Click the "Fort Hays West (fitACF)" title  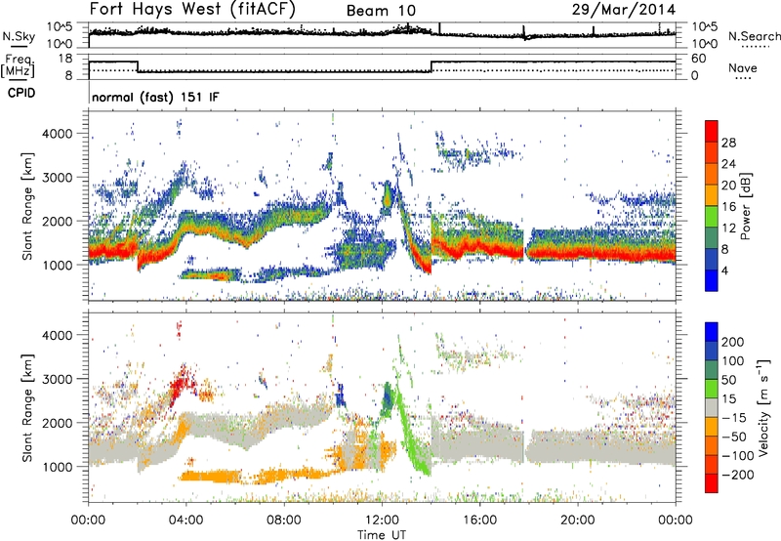192,9
